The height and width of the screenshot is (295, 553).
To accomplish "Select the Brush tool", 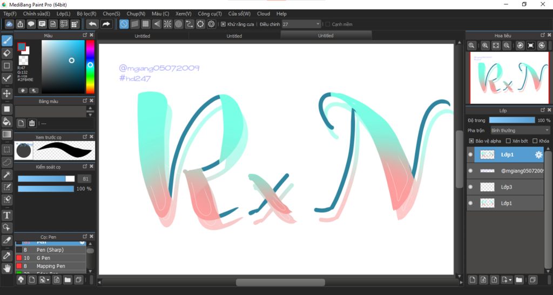I will (6, 41).
